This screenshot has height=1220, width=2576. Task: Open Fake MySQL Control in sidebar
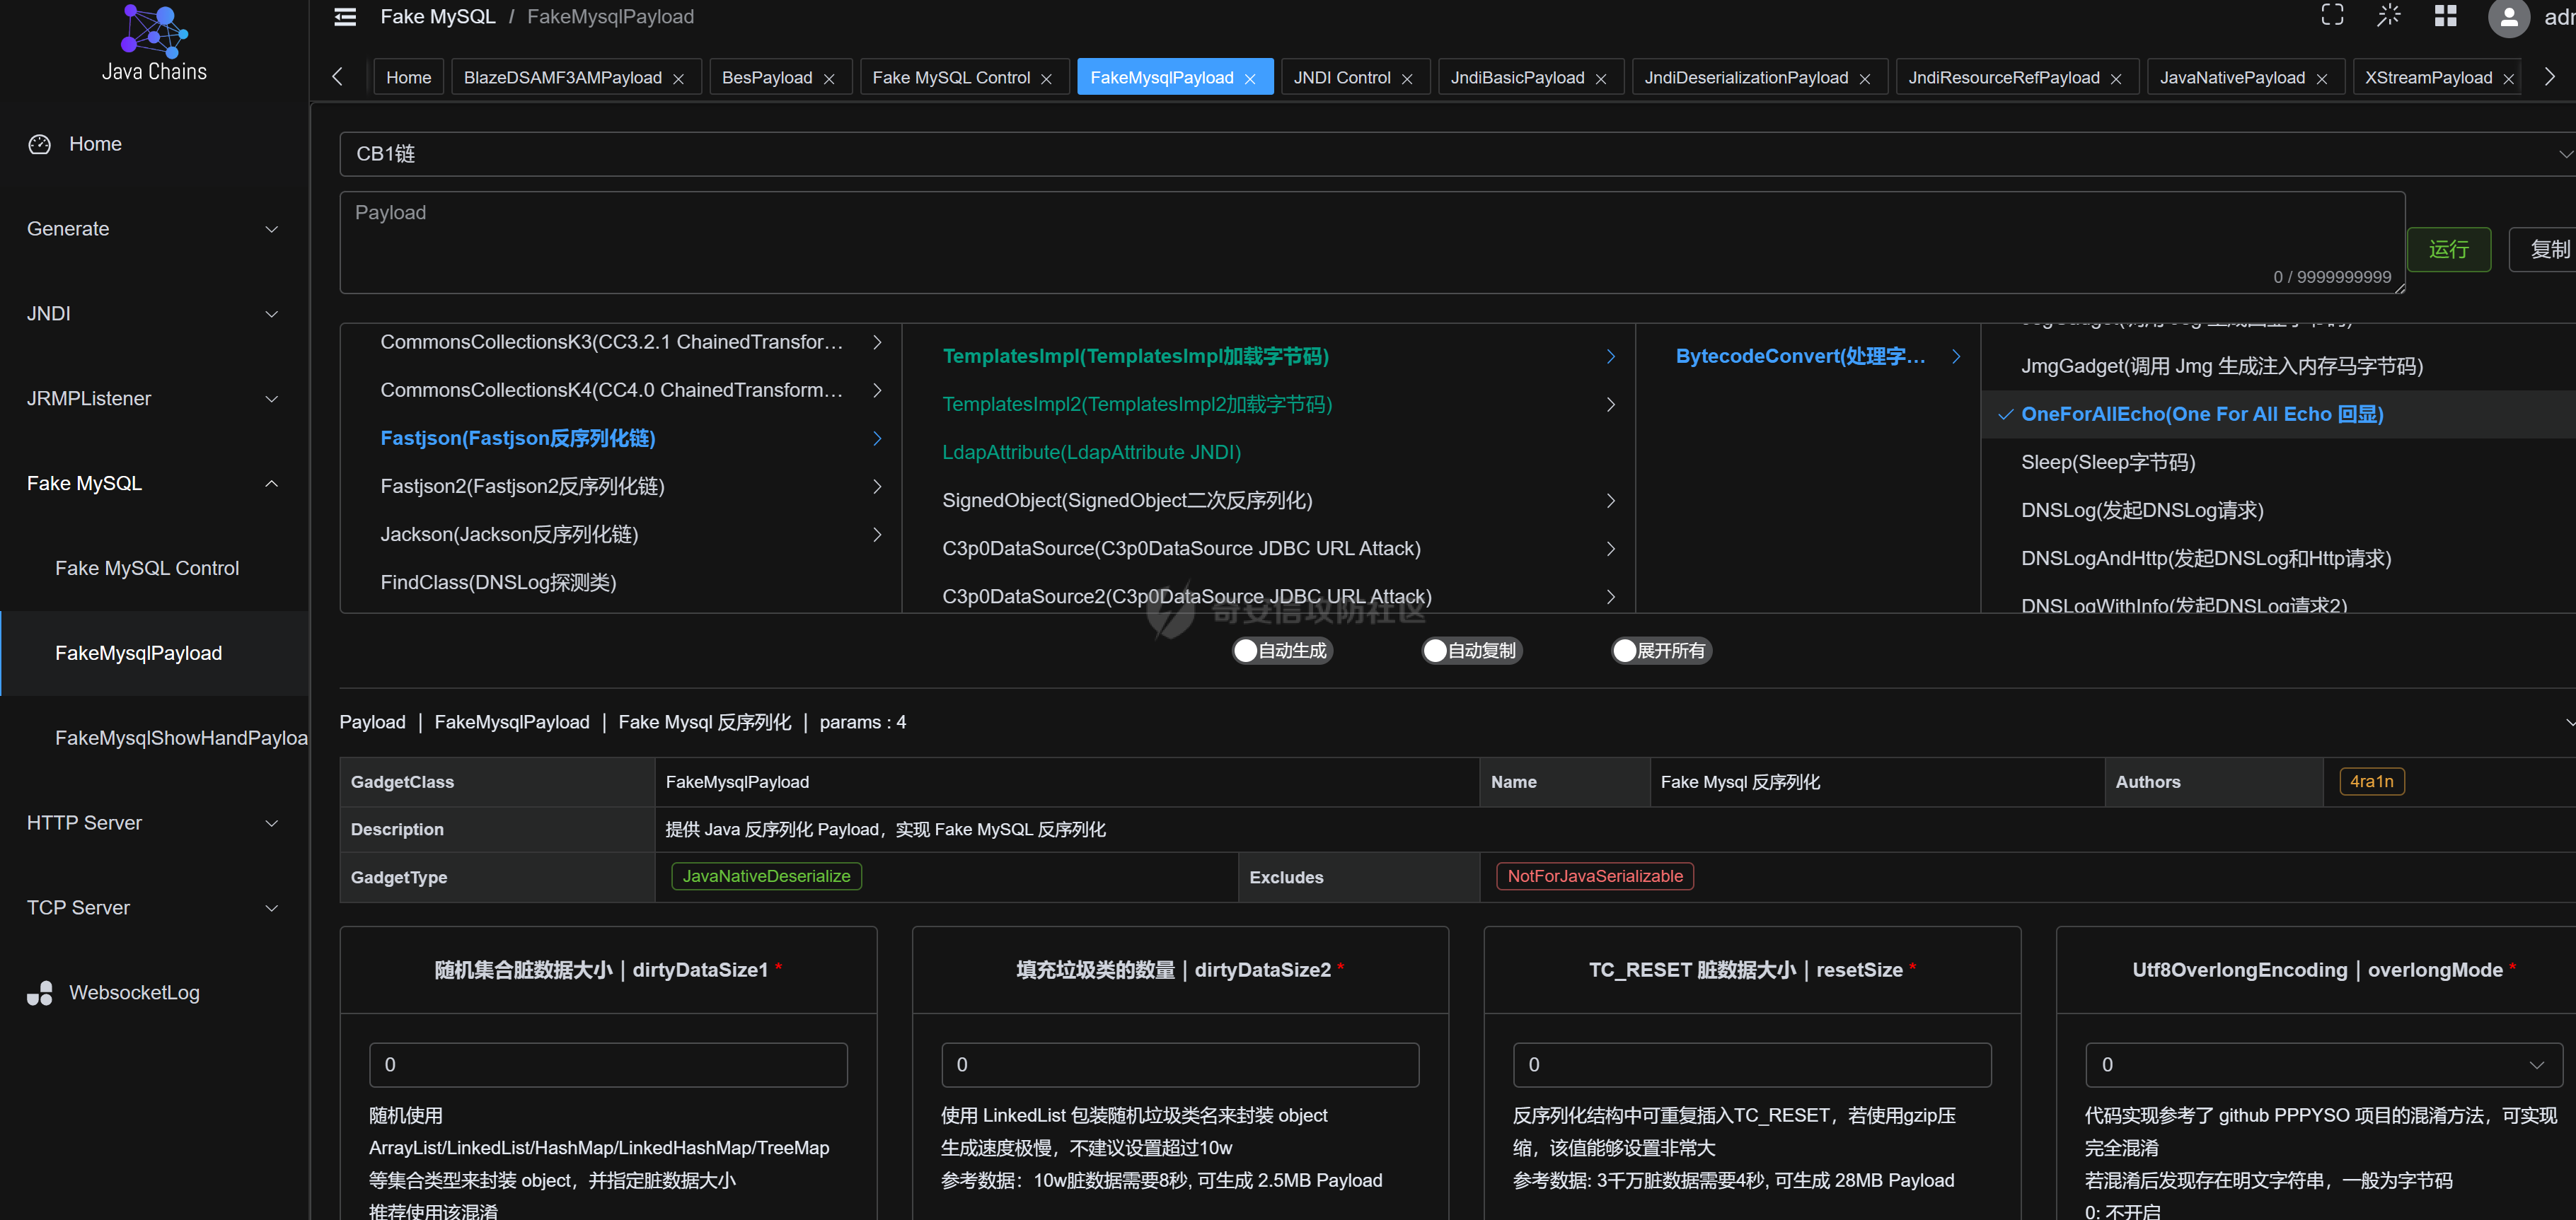click(147, 568)
